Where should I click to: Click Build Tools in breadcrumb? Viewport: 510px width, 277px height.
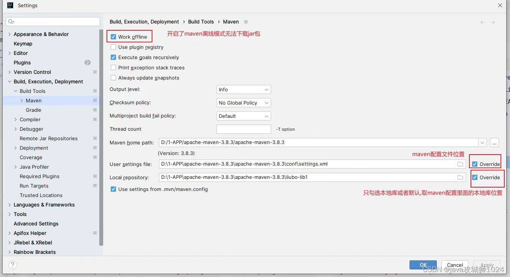[201, 22]
